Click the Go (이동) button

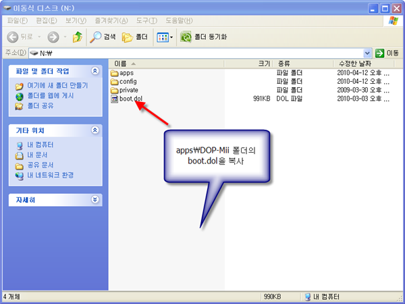pos(387,53)
